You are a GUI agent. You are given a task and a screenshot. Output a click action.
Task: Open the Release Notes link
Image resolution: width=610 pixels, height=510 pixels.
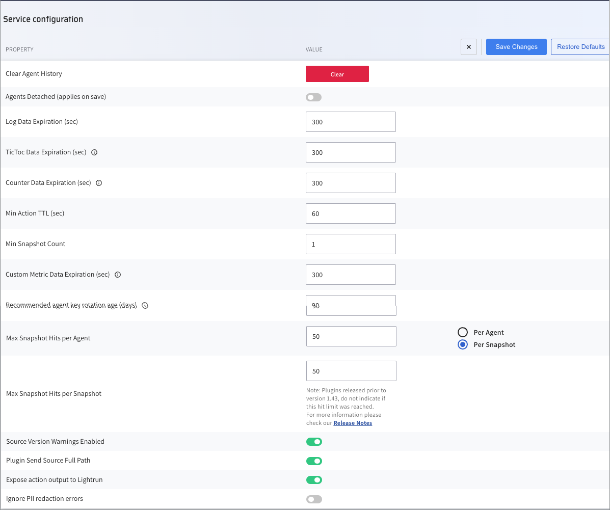coord(353,423)
